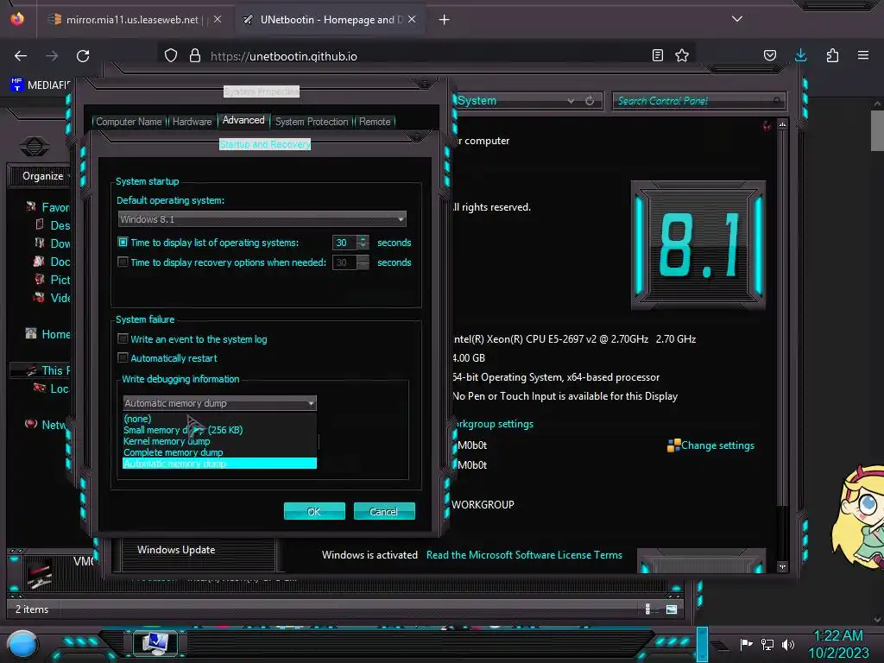
Task: Open the Save to Pocket icon
Action: 769,55
